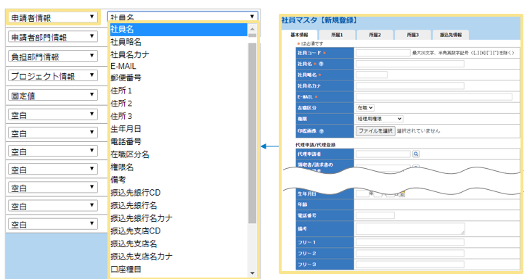Click the list's scroll-up arrow
The width and height of the screenshot is (527, 279).
[x=253, y=29]
